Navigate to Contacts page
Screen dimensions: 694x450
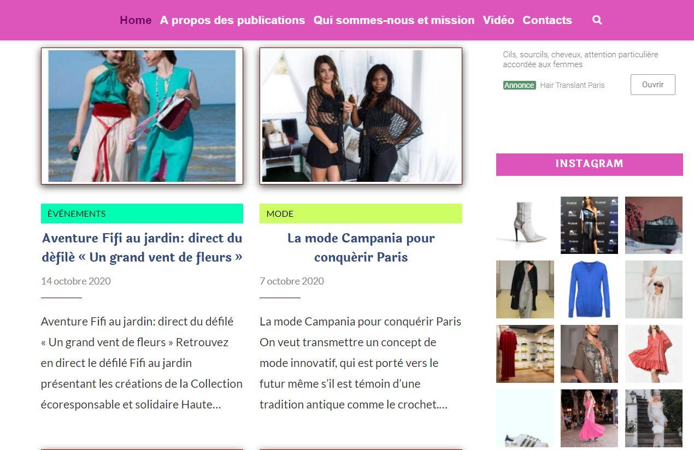point(547,20)
